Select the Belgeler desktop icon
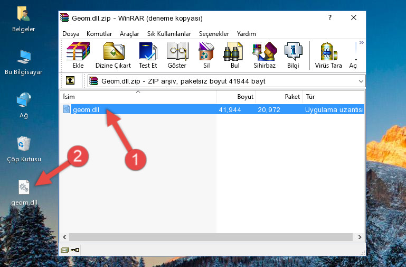This screenshot has width=406, height=267. coord(23,19)
